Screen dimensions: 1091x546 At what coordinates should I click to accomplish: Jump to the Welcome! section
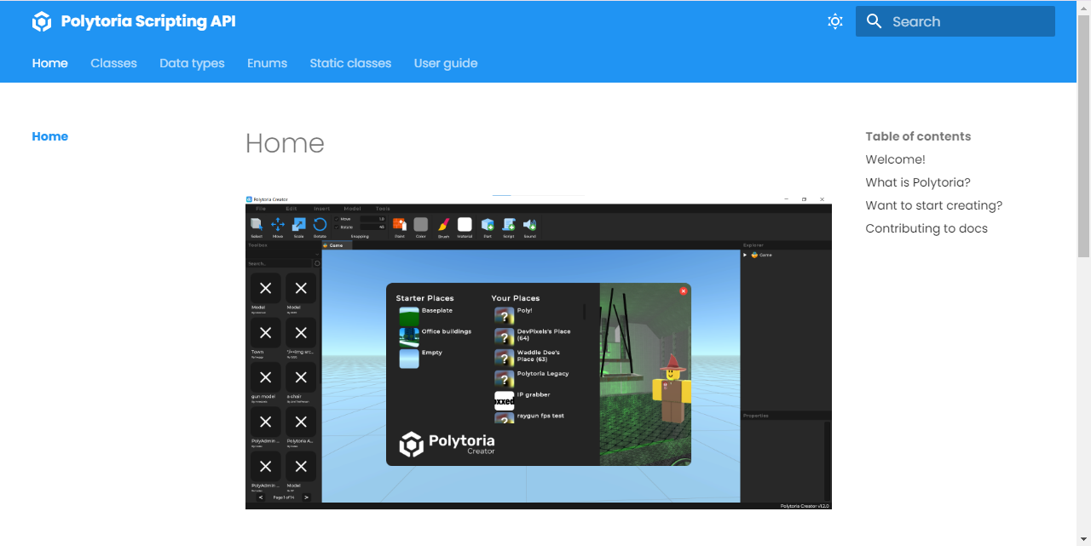[895, 159]
